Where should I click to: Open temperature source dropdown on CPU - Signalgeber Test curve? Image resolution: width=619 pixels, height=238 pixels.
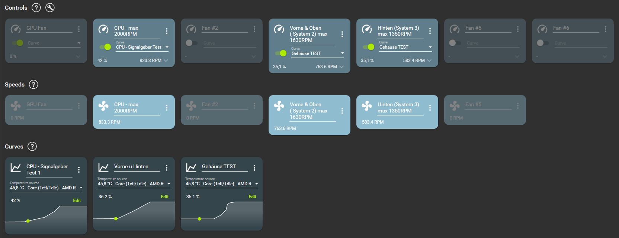coord(46,188)
